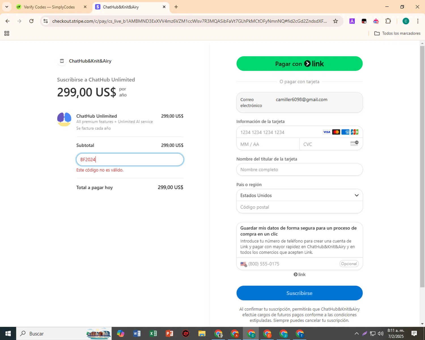Open Microsoft Excel from the taskbar
This screenshot has width=425, height=340.
point(153,333)
